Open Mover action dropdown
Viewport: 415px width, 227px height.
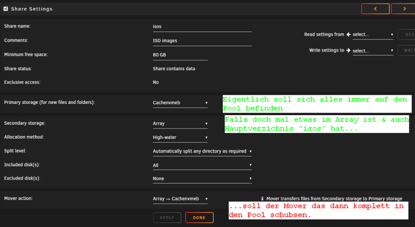pyautogui.click(x=180, y=199)
